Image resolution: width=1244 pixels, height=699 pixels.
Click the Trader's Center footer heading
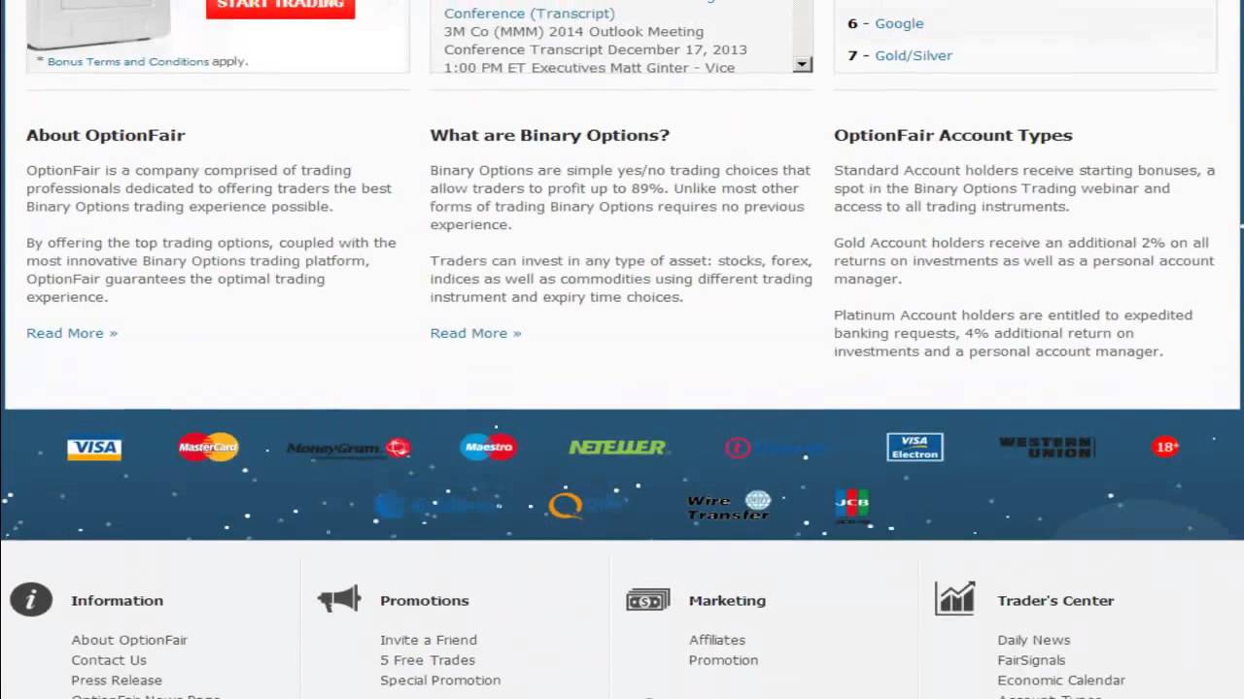click(1055, 600)
